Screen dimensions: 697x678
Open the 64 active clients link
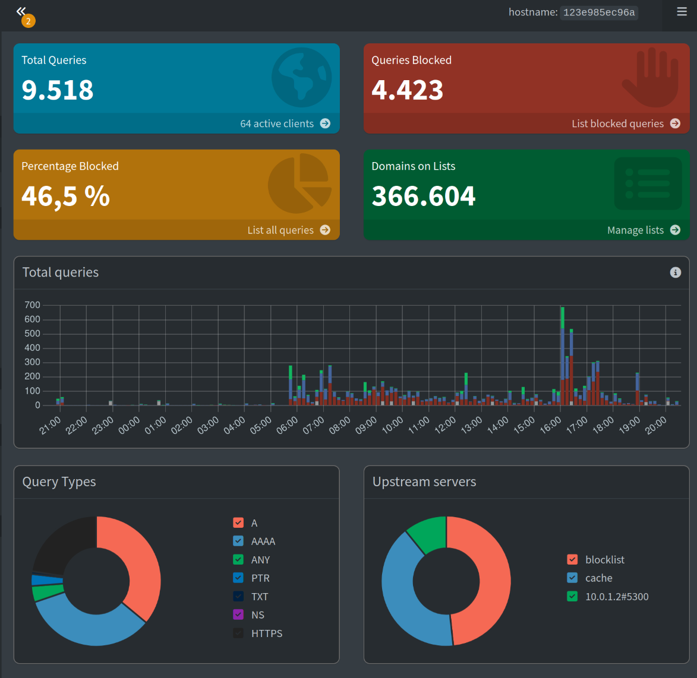tap(277, 123)
